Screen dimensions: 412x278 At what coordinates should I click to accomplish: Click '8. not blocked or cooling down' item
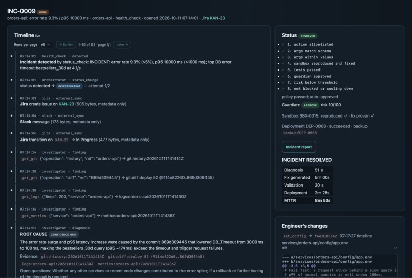click(x=320, y=89)
